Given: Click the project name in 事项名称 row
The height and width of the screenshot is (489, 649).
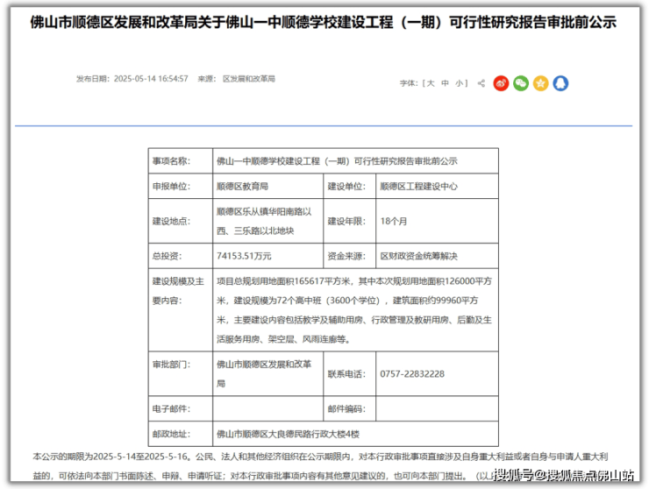Looking at the screenshot, I should click(x=337, y=161).
